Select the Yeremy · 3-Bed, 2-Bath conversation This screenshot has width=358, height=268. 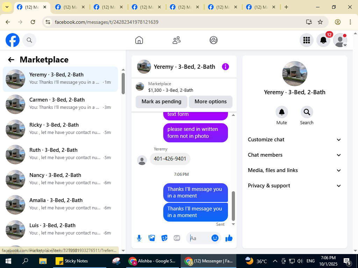click(60, 79)
